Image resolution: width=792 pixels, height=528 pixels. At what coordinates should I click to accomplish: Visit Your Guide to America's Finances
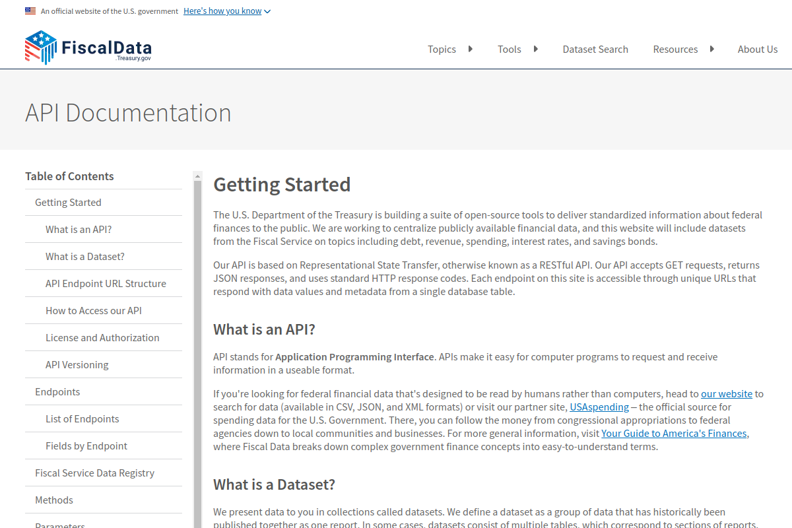675,434
